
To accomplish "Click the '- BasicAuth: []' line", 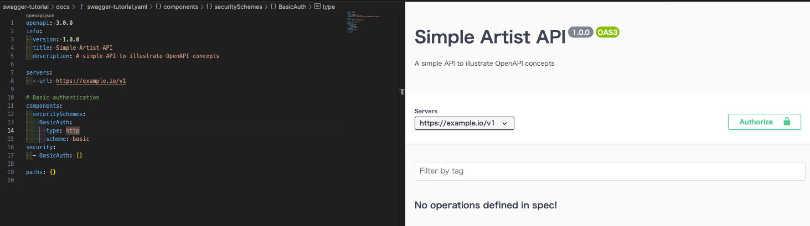I will pyautogui.click(x=57, y=155).
